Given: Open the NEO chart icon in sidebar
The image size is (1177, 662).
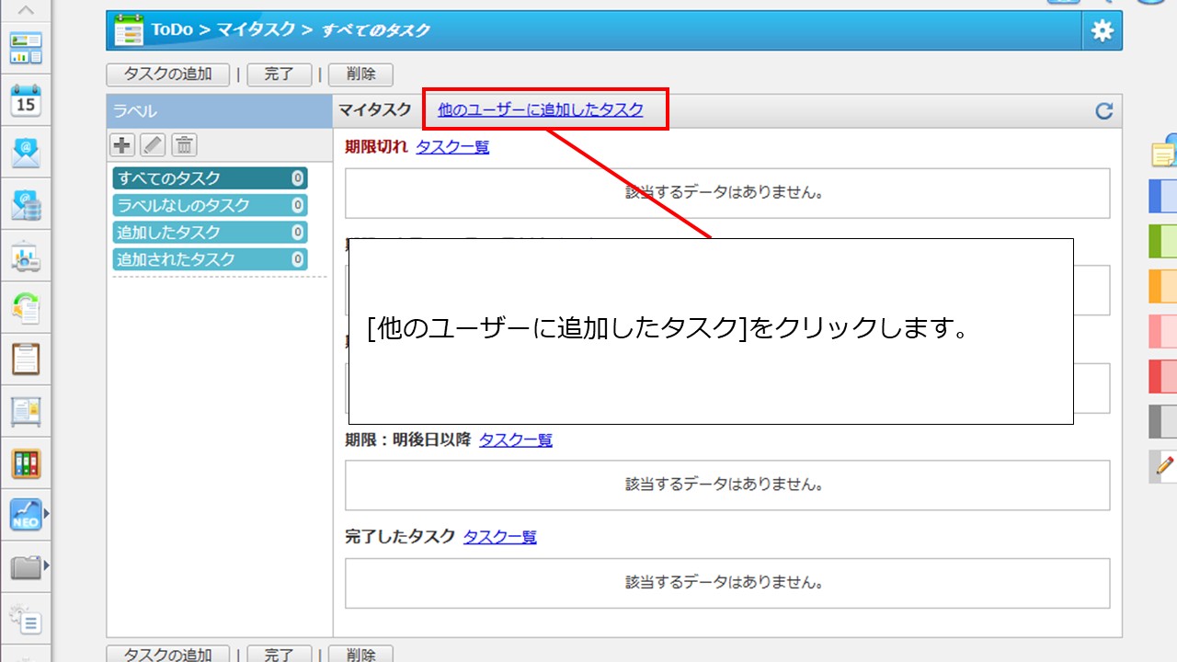Looking at the screenshot, I should pos(26,515).
